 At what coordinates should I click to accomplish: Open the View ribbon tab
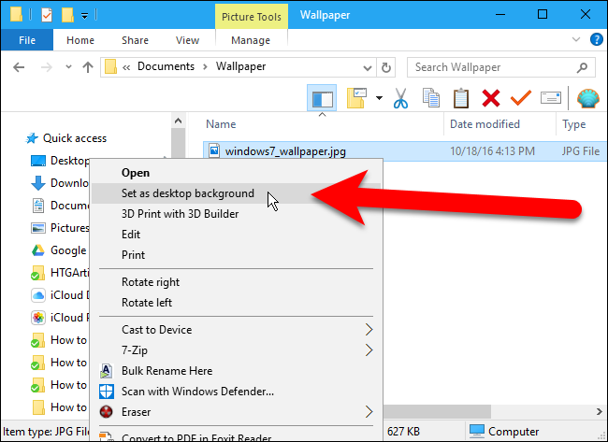(187, 40)
